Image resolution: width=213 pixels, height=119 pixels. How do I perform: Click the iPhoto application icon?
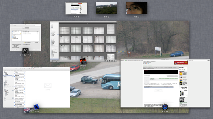point(83,61)
